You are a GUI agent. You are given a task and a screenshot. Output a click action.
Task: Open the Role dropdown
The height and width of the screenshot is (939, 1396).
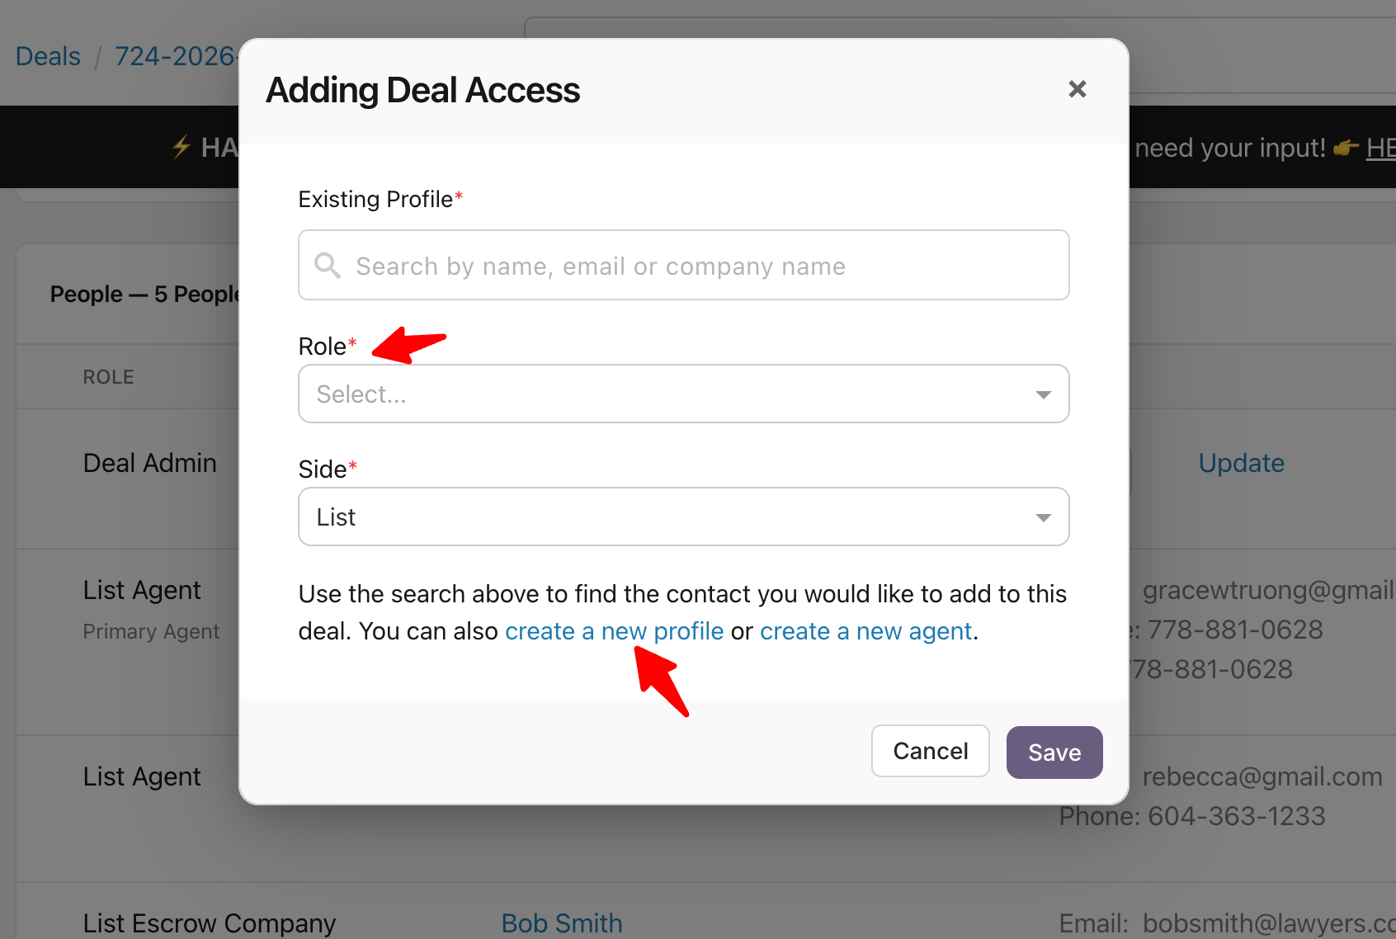(x=683, y=394)
